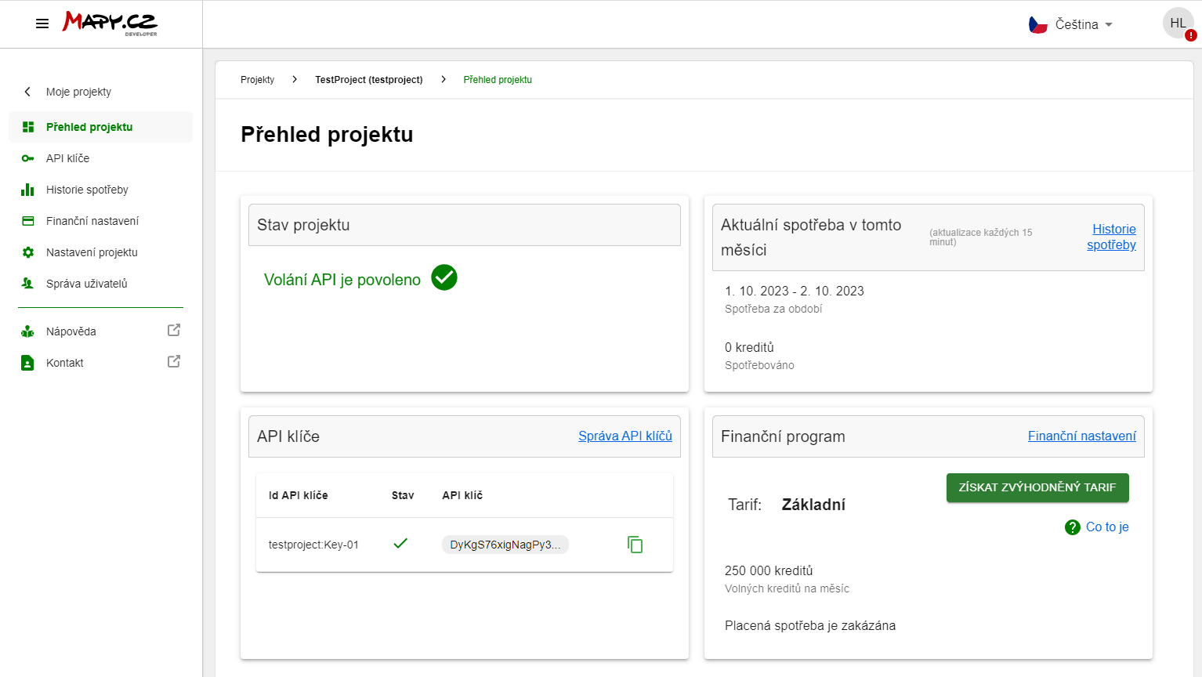Open the hamburger navigation menu
The image size is (1202, 677).
pyautogui.click(x=42, y=23)
